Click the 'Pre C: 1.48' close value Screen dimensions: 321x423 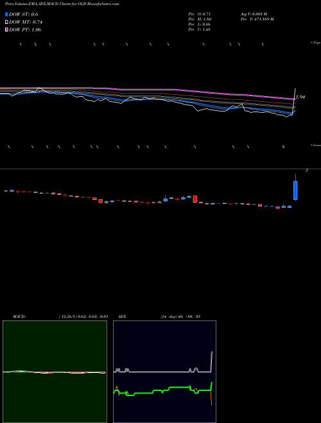pyautogui.click(x=200, y=29)
